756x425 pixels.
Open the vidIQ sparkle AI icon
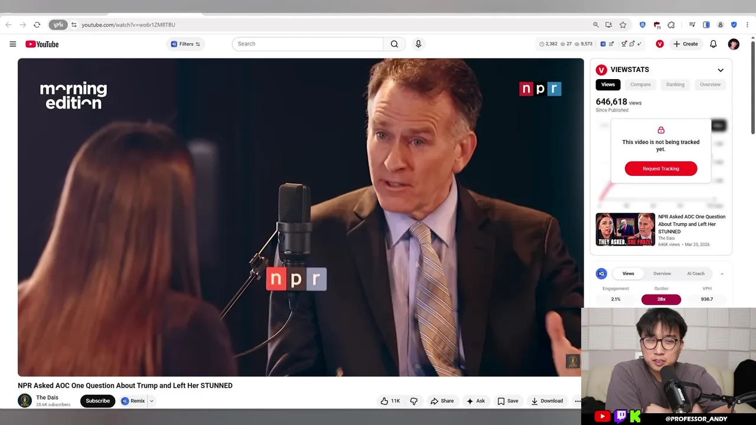(x=639, y=44)
